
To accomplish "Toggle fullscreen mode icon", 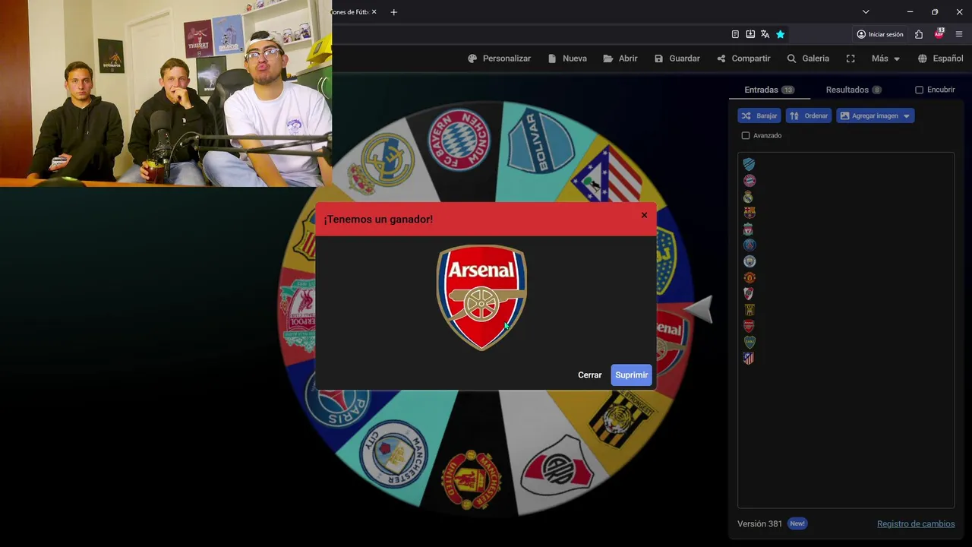I will [x=850, y=58].
